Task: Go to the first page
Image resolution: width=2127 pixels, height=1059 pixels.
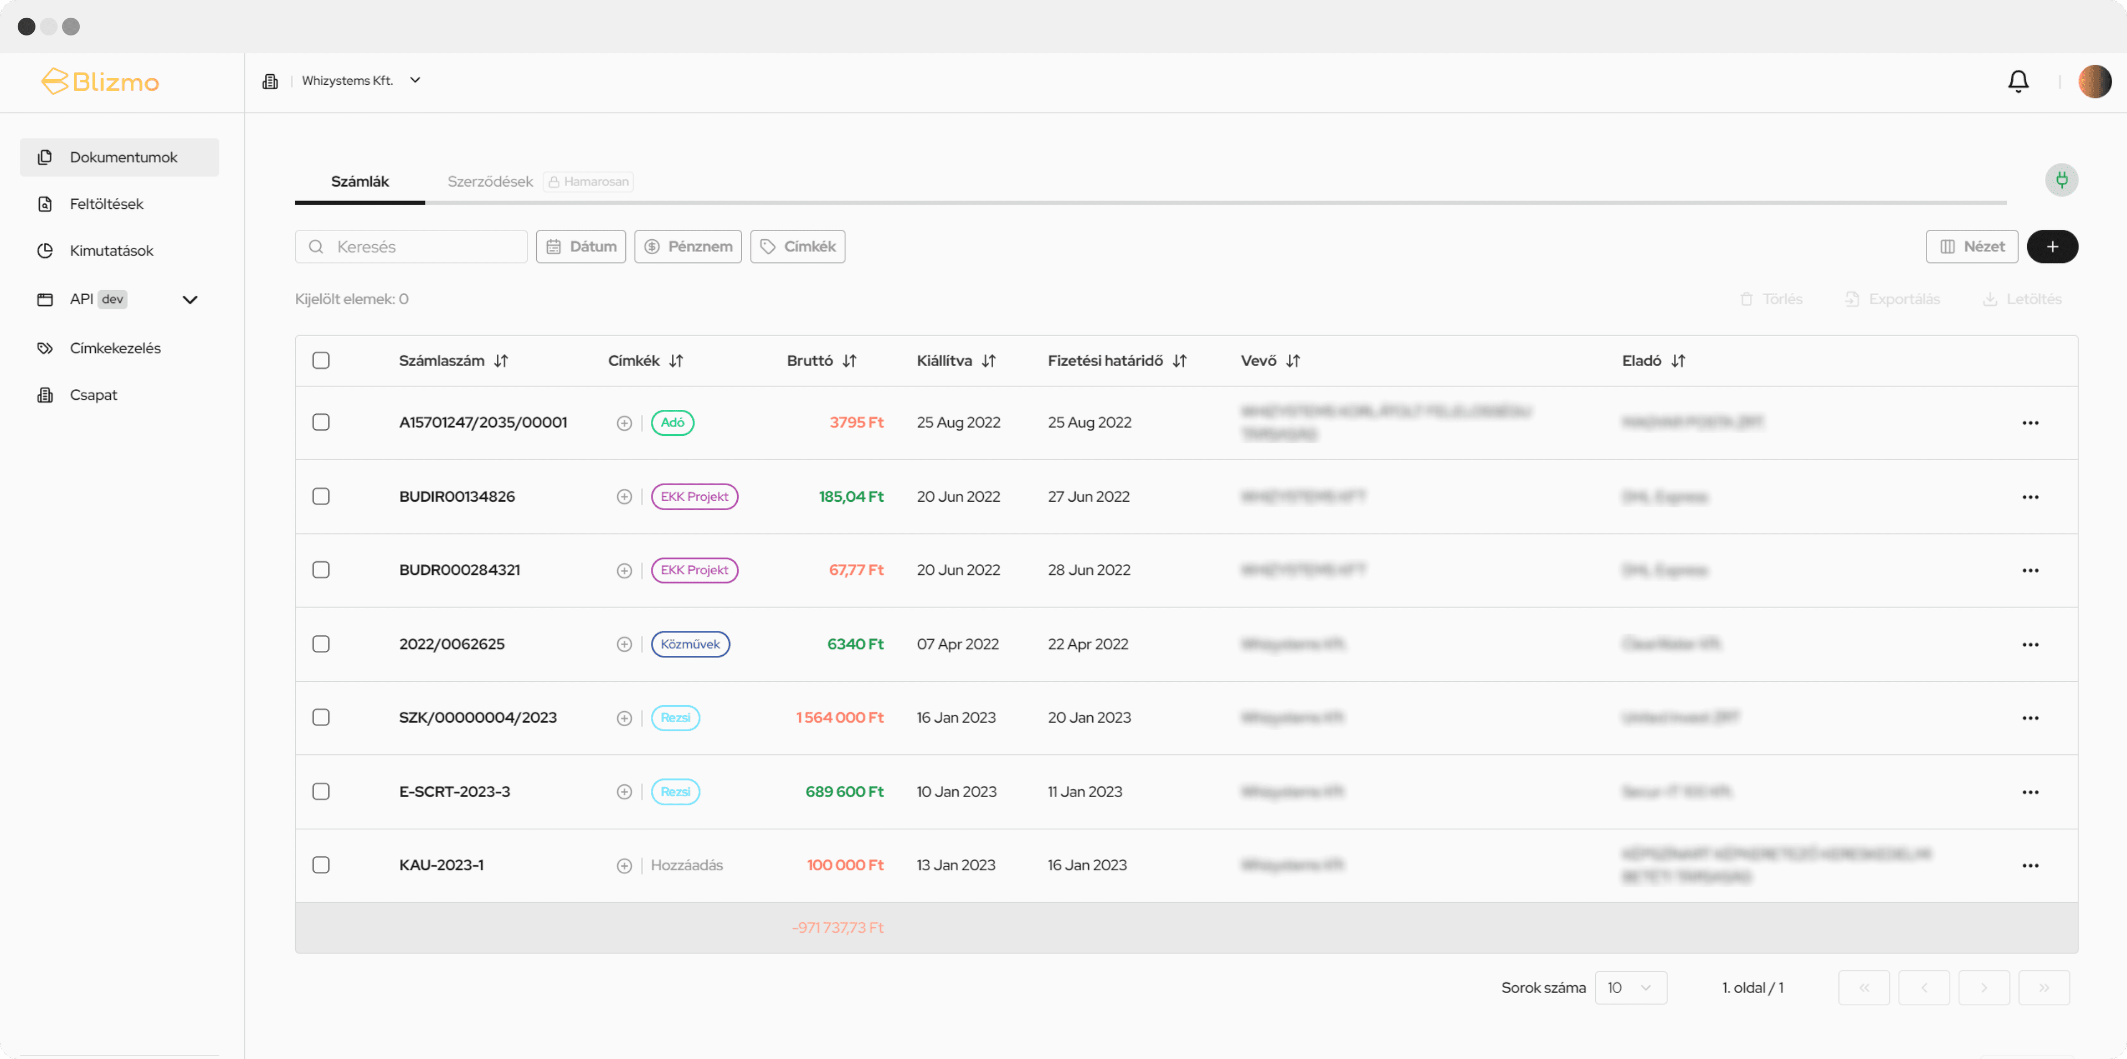Action: click(x=1863, y=988)
